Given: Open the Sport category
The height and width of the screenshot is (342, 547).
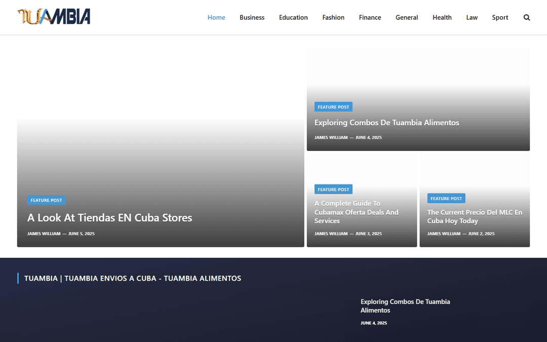Looking at the screenshot, I should [x=500, y=17].
